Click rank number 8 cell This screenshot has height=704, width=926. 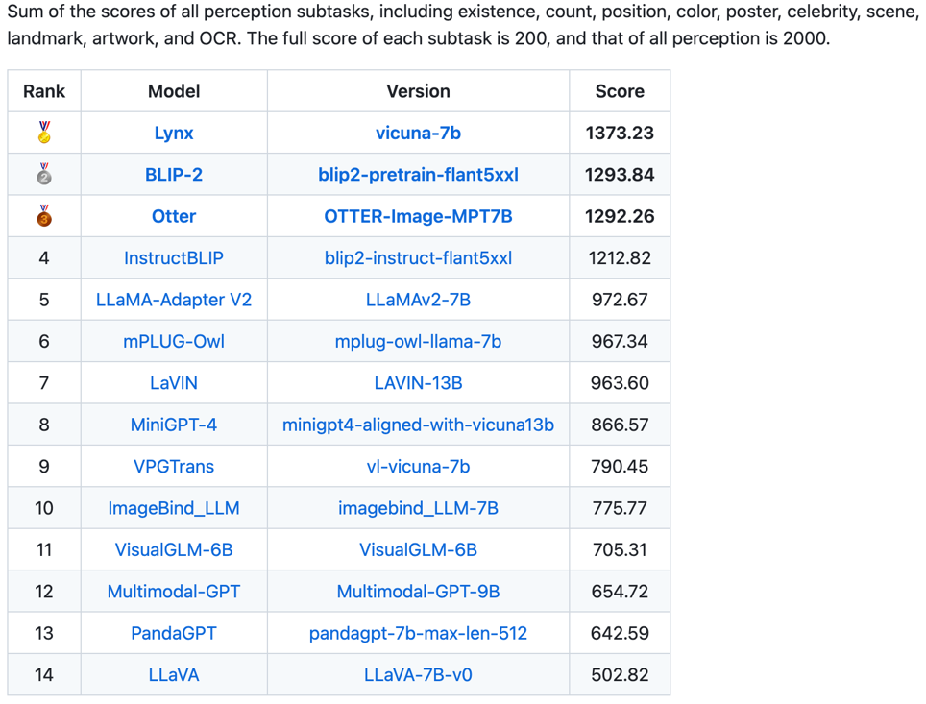44,425
